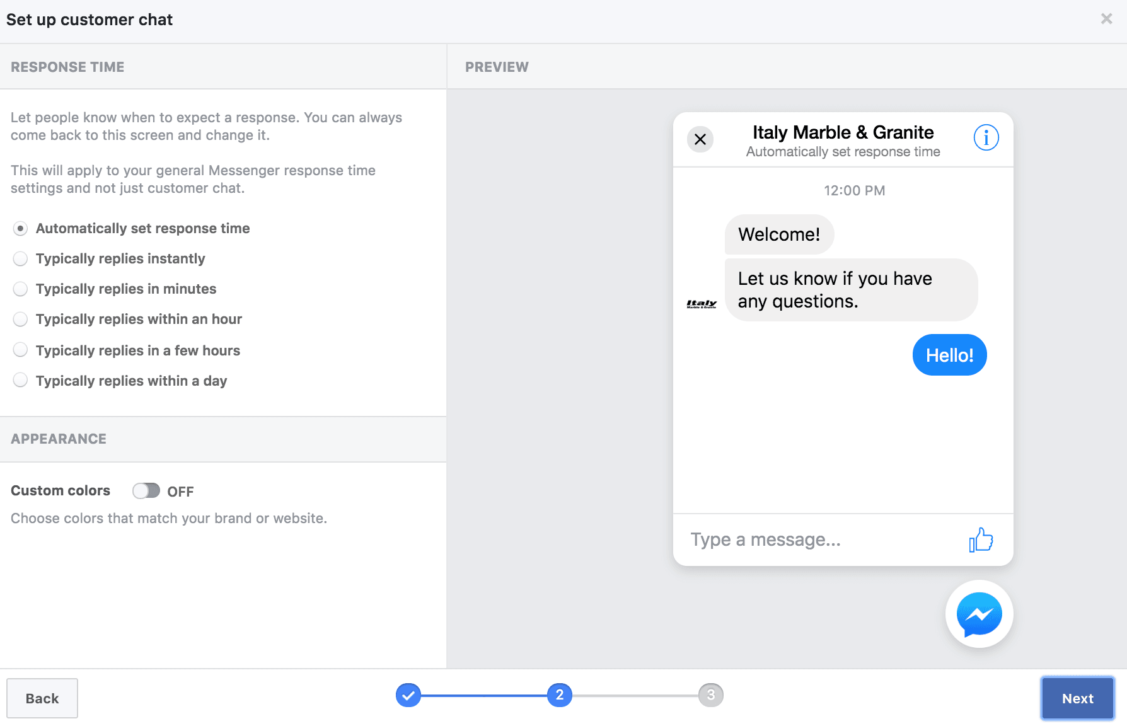Click chat subtitle 'Automatically set response time'

[843, 152]
